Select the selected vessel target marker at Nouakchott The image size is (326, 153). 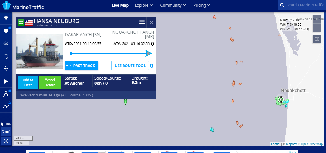(x=281, y=99)
